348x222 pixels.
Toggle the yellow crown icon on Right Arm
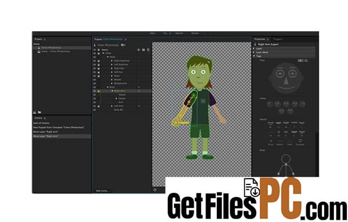click(x=99, y=91)
